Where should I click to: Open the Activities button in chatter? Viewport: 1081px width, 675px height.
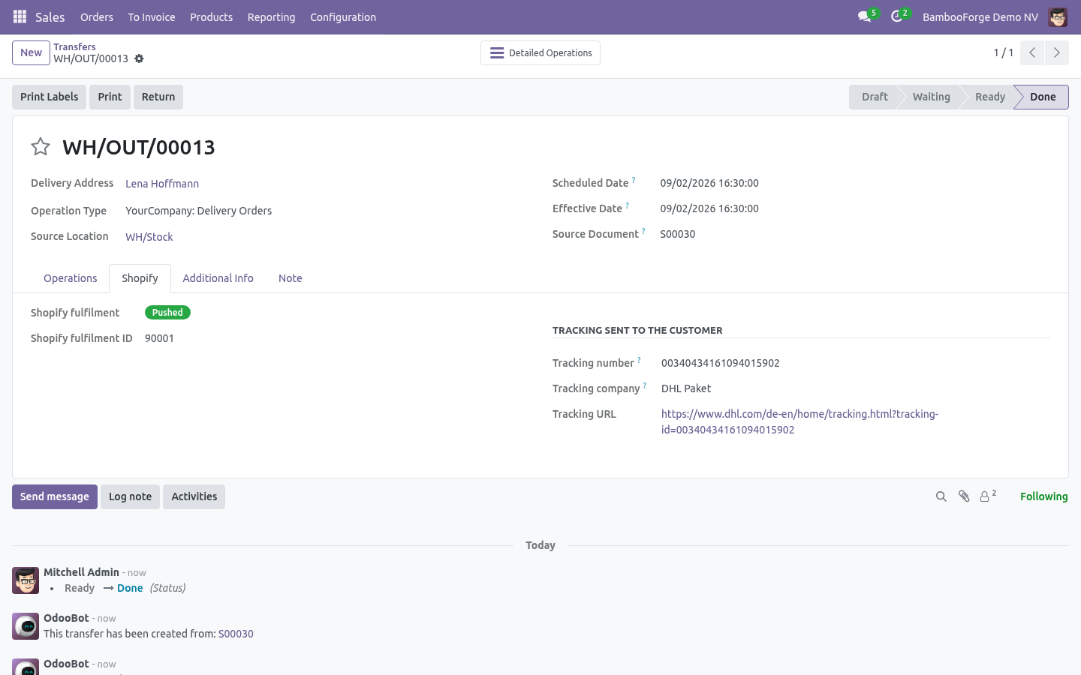[194, 496]
